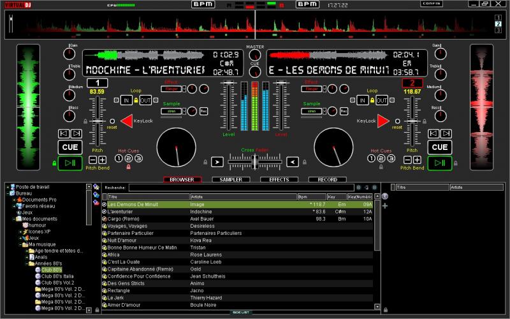The height and width of the screenshot is (319, 510).
Task: Open the CONFIG settings
Action: (x=432, y=4)
